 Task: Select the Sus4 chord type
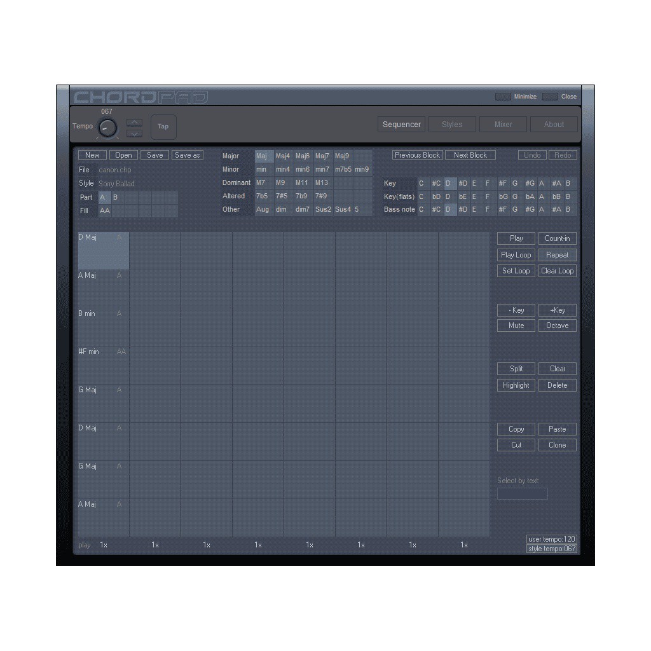[343, 209]
